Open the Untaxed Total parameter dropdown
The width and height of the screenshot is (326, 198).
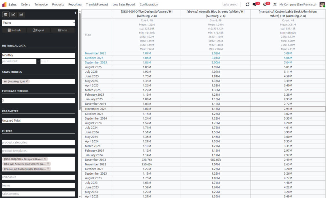(x=38, y=120)
